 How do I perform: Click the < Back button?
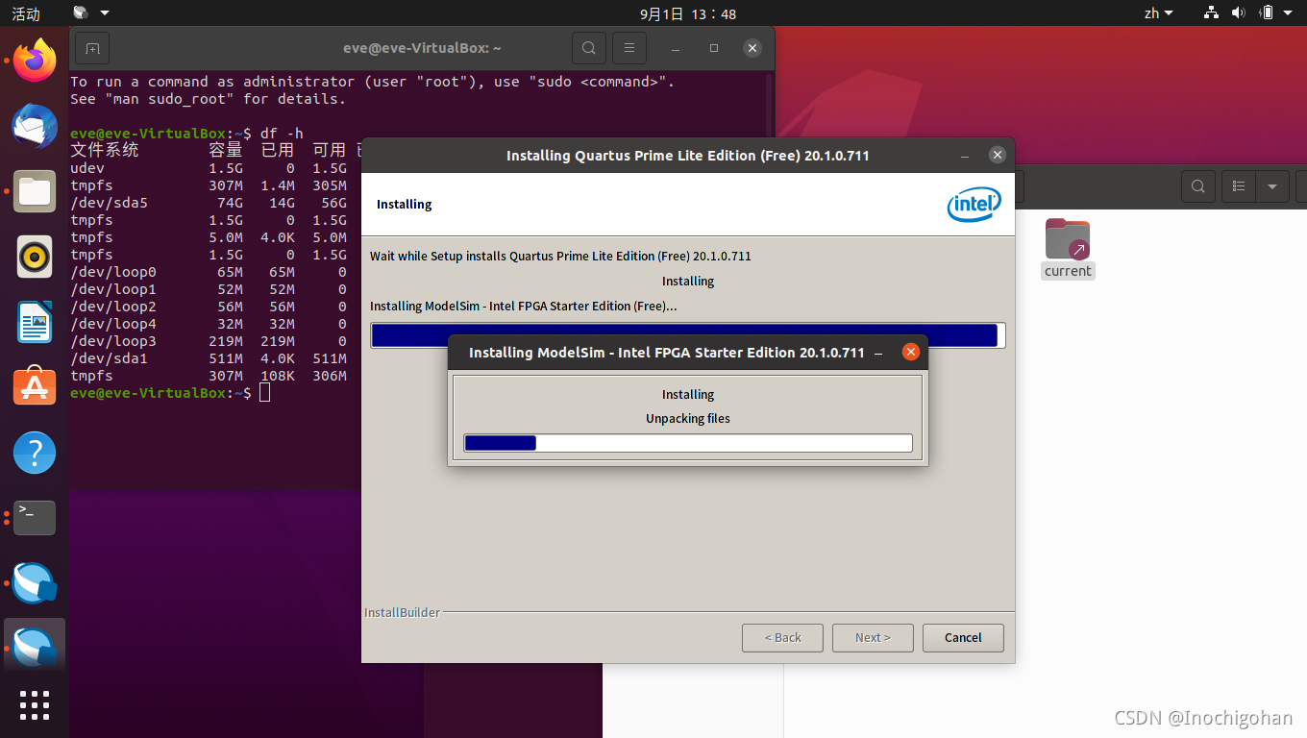(x=782, y=638)
